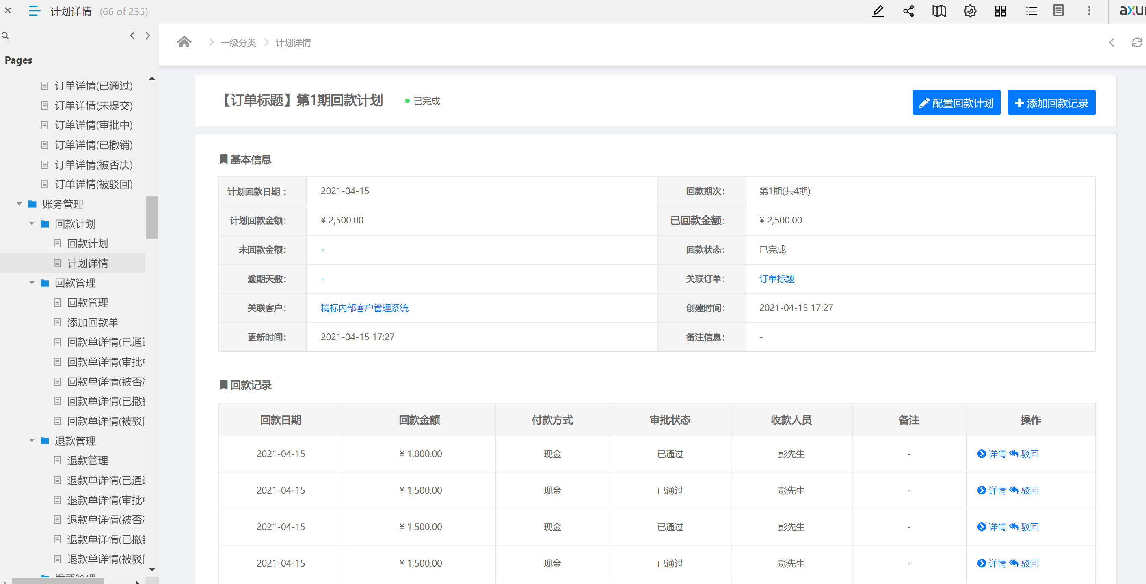This screenshot has height=584, width=1146.
Task: Click 计划详情 breadcrumb item
Action: tap(293, 43)
